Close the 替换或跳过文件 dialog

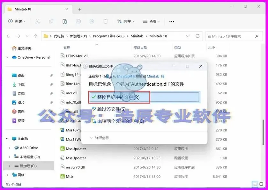click(201, 66)
